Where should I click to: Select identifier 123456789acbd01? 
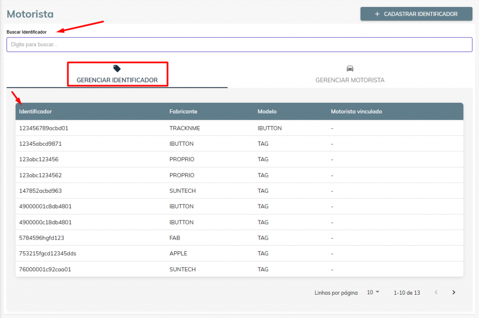pos(44,128)
